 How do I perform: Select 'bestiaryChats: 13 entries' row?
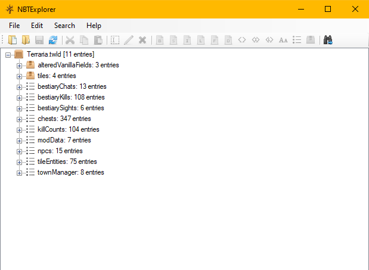[x=72, y=86]
